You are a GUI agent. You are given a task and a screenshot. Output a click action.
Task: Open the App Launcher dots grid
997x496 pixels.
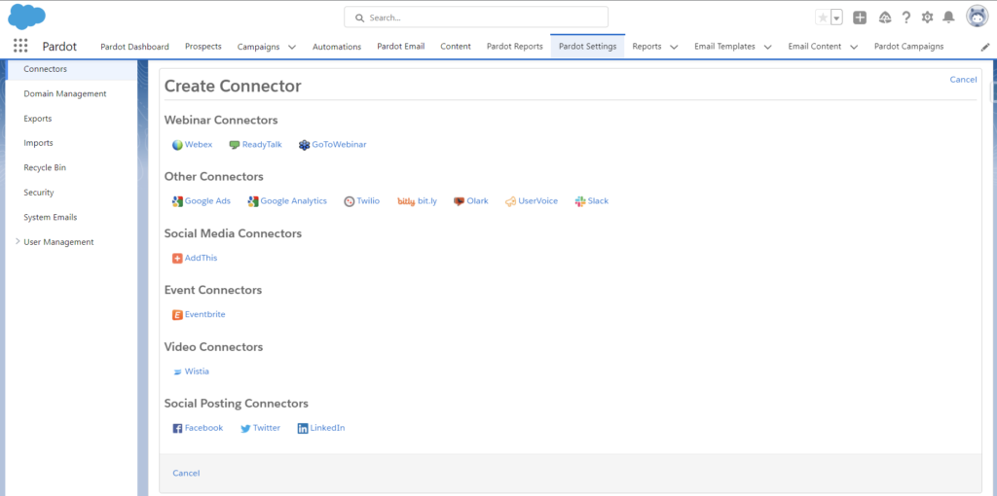point(20,46)
